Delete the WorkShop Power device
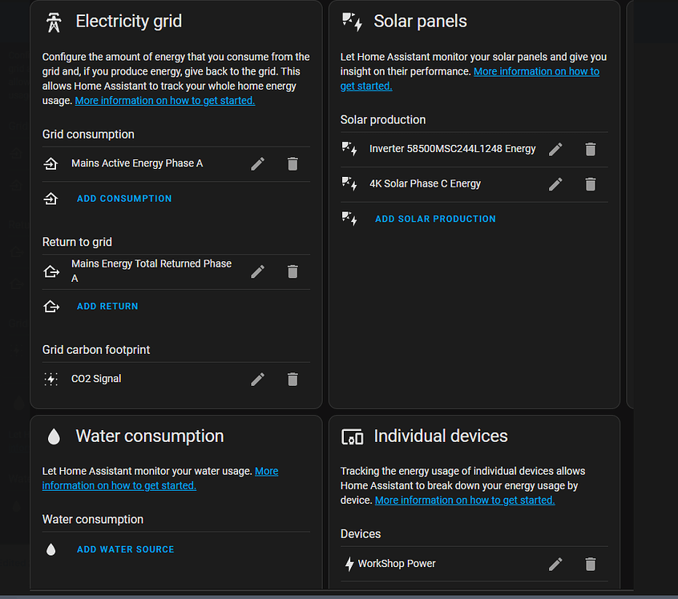 [x=591, y=564]
